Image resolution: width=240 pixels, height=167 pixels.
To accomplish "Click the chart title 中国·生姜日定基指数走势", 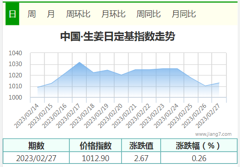I will [x=118, y=36].
